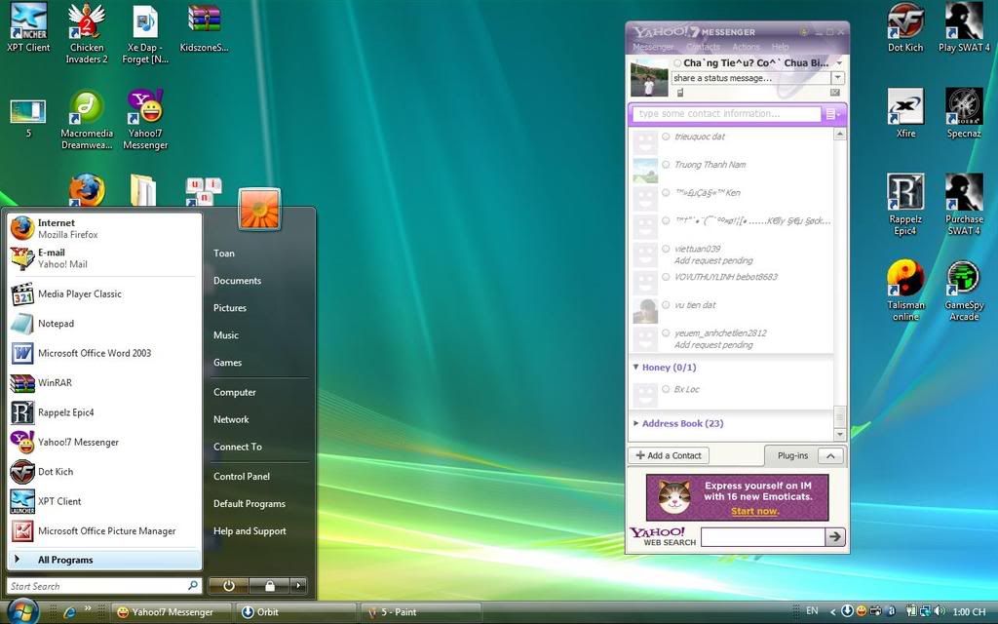Launch Talisman online desktop shortcut

pyautogui.click(x=905, y=291)
